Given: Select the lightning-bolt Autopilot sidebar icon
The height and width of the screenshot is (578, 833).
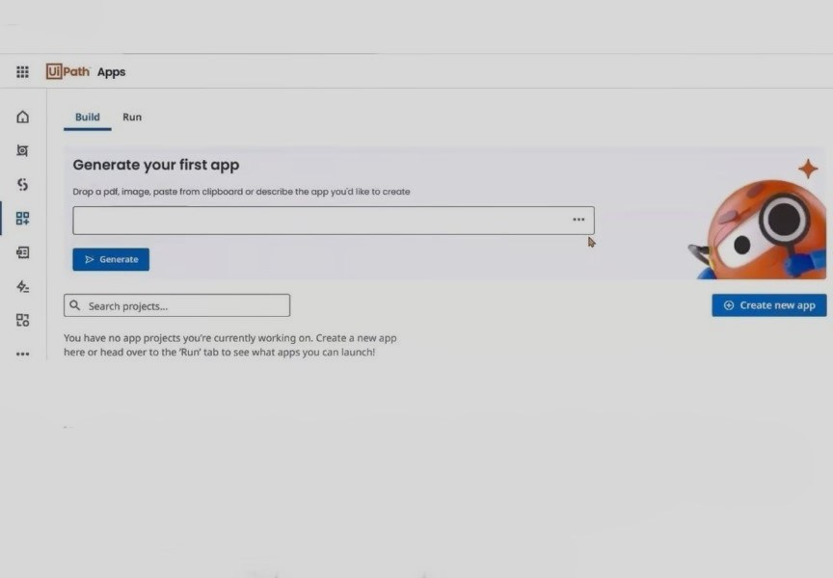Looking at the screenshot, I should [22, 286].
